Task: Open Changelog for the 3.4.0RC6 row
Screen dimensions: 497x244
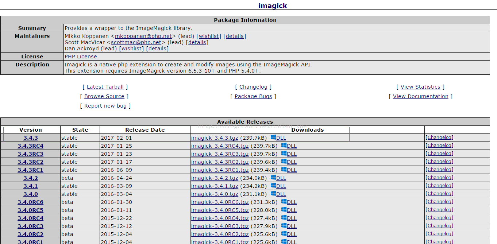Action: click(440, 202)
